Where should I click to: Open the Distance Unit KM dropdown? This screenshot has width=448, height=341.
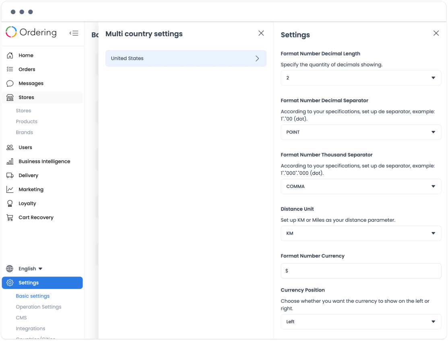(x=361, y=233)
